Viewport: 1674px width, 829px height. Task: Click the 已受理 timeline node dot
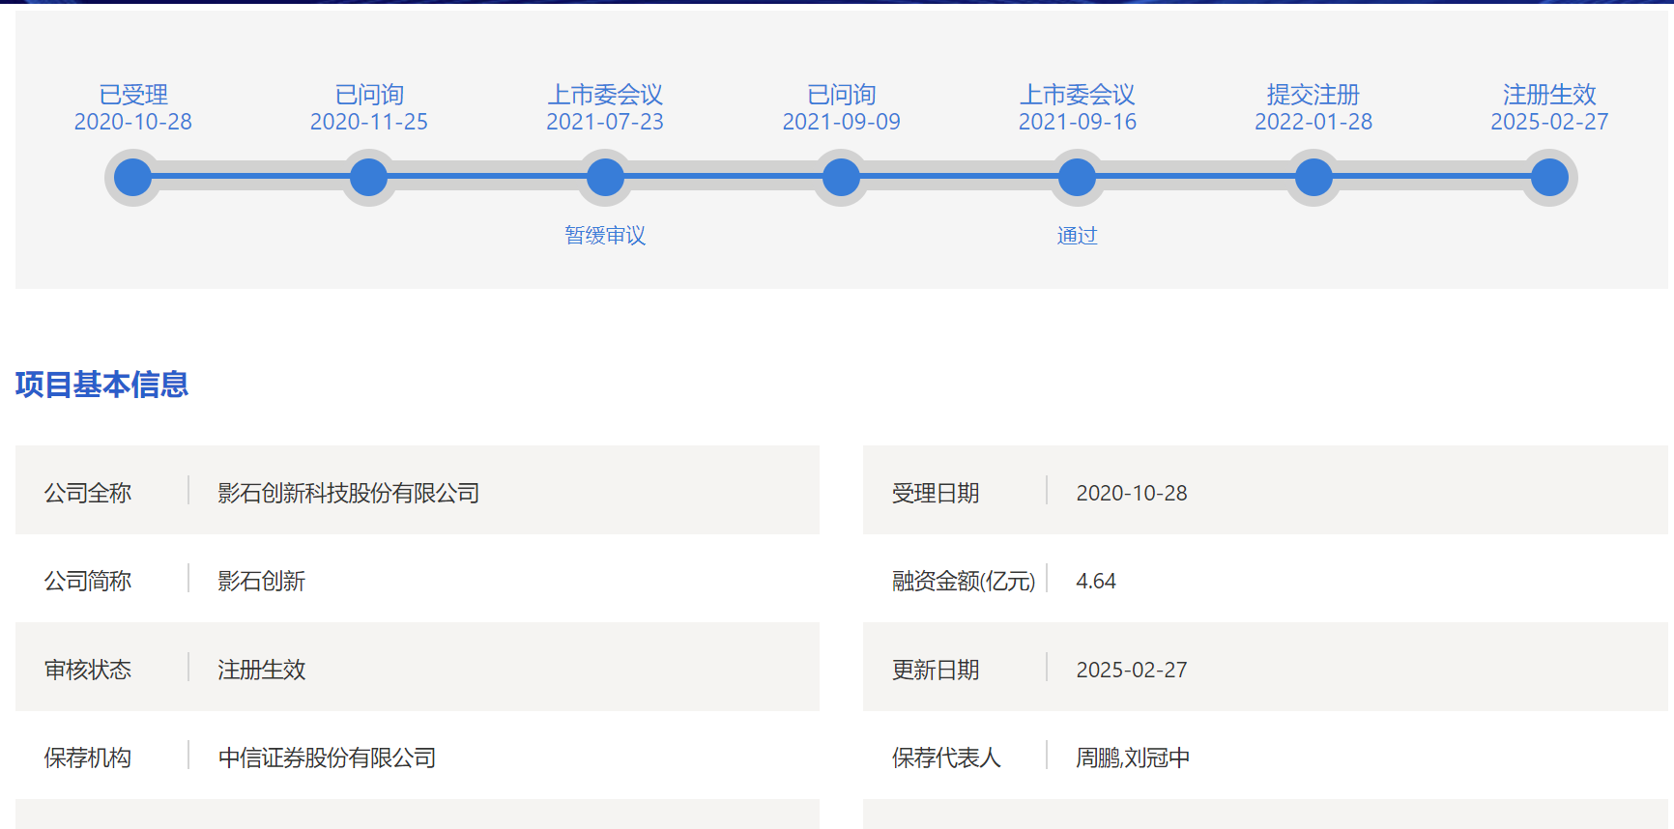pyautogui.click(x=132, y=178)
